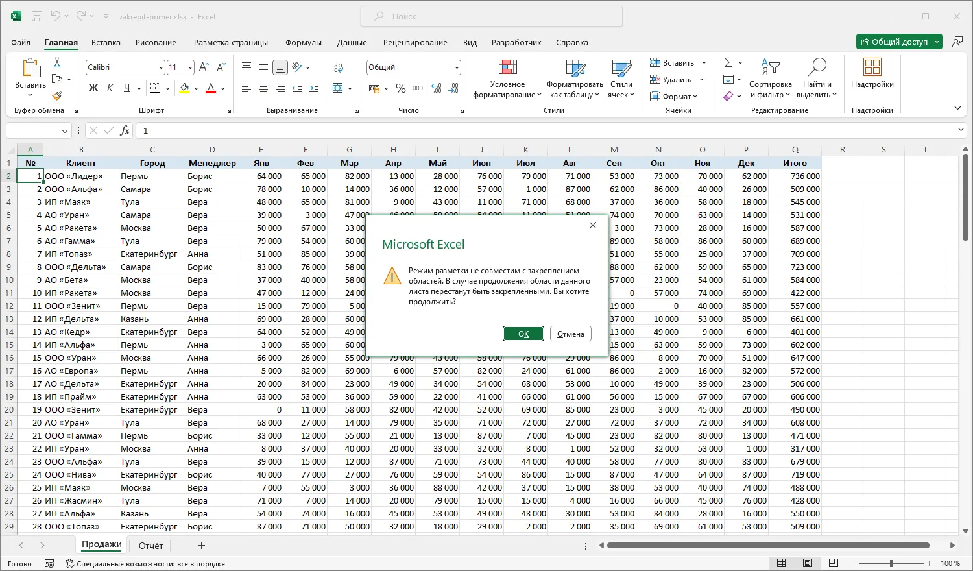Open the number format Общий dropdown

point(457,67)
